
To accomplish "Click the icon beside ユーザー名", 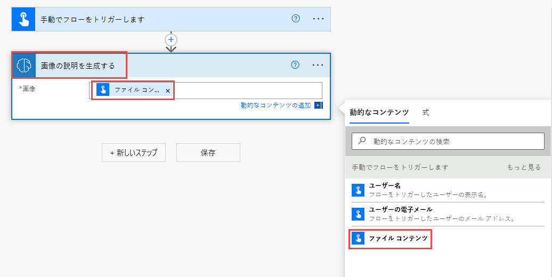I will click(358, 190).
